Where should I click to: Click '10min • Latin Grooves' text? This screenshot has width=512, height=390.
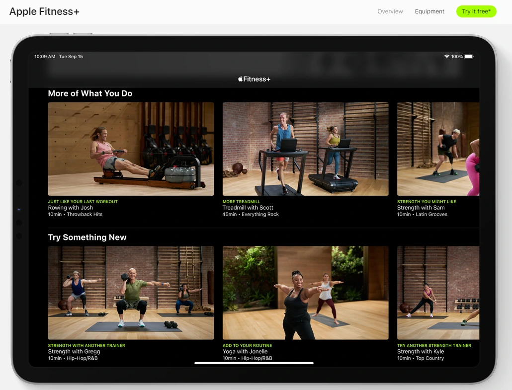(x=422, y=215)
